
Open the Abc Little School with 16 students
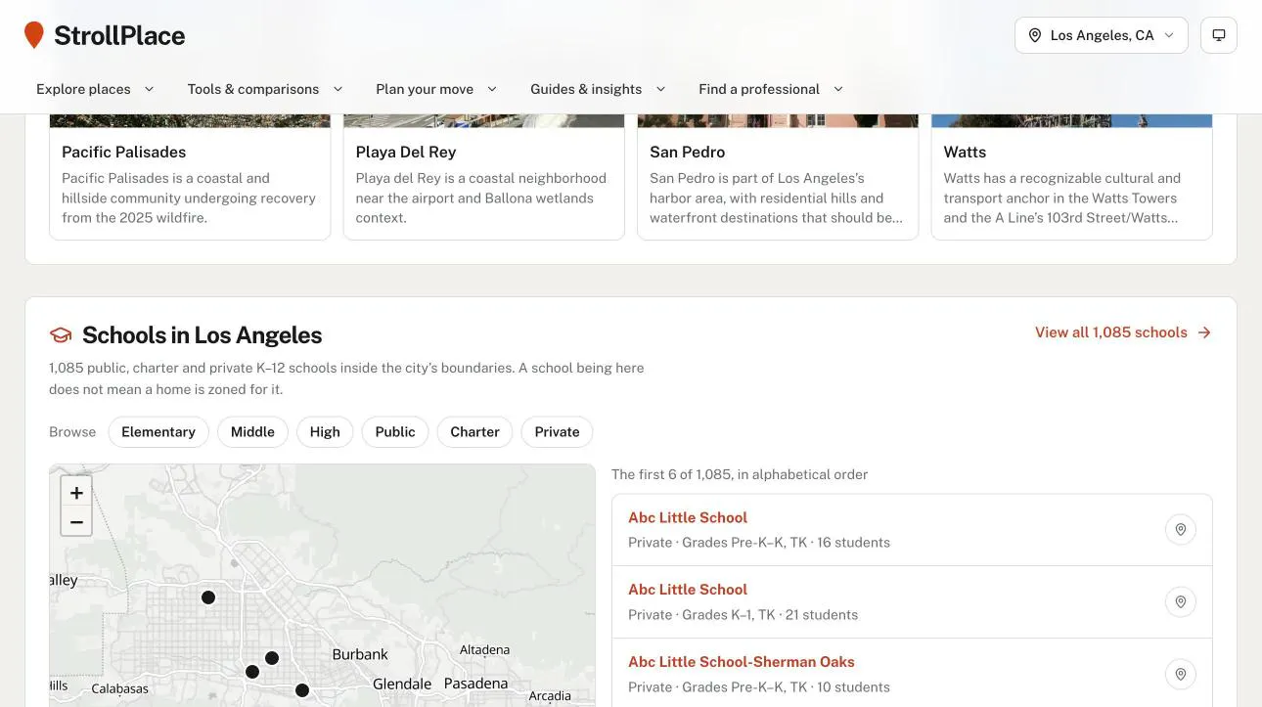688,517
